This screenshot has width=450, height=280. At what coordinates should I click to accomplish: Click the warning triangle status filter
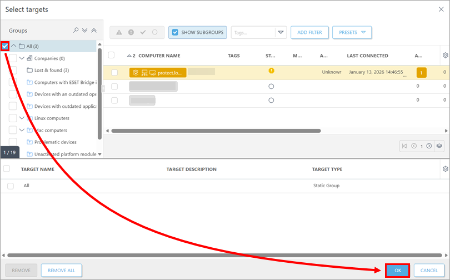pos(119,33)
